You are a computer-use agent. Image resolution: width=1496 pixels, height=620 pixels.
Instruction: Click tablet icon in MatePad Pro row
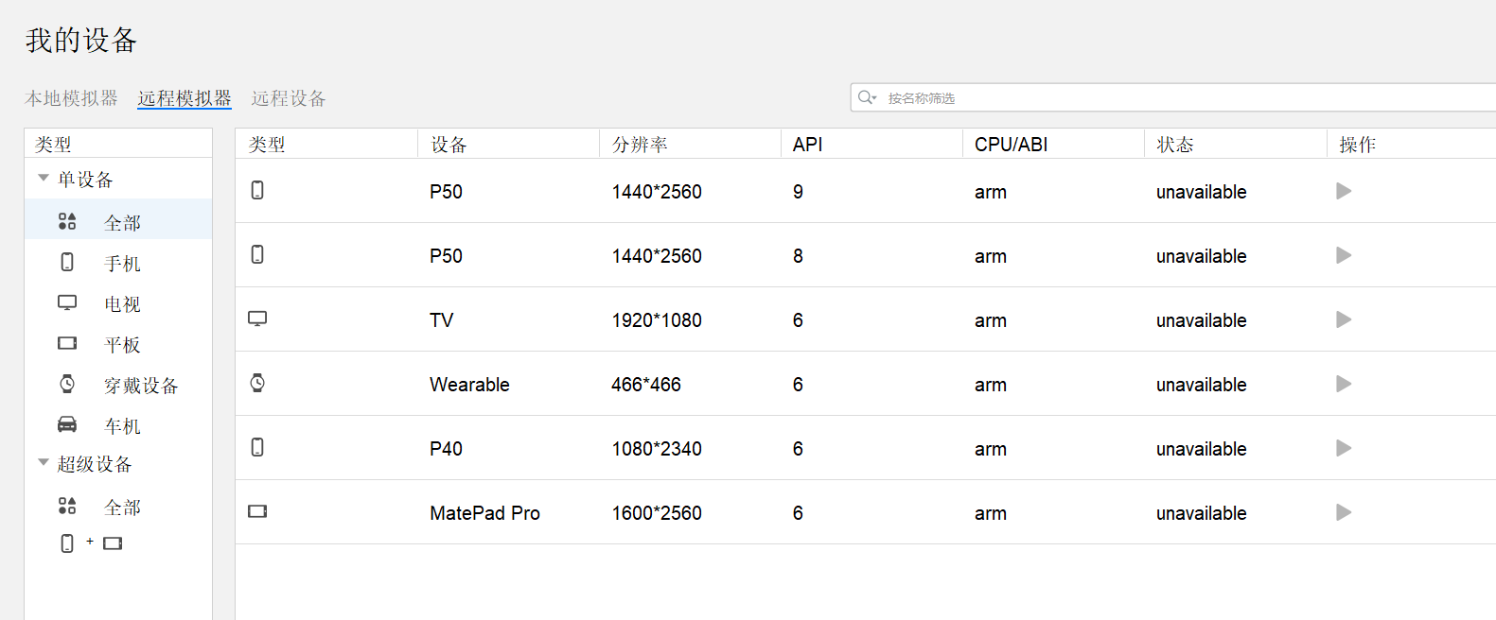pos(257,511)
